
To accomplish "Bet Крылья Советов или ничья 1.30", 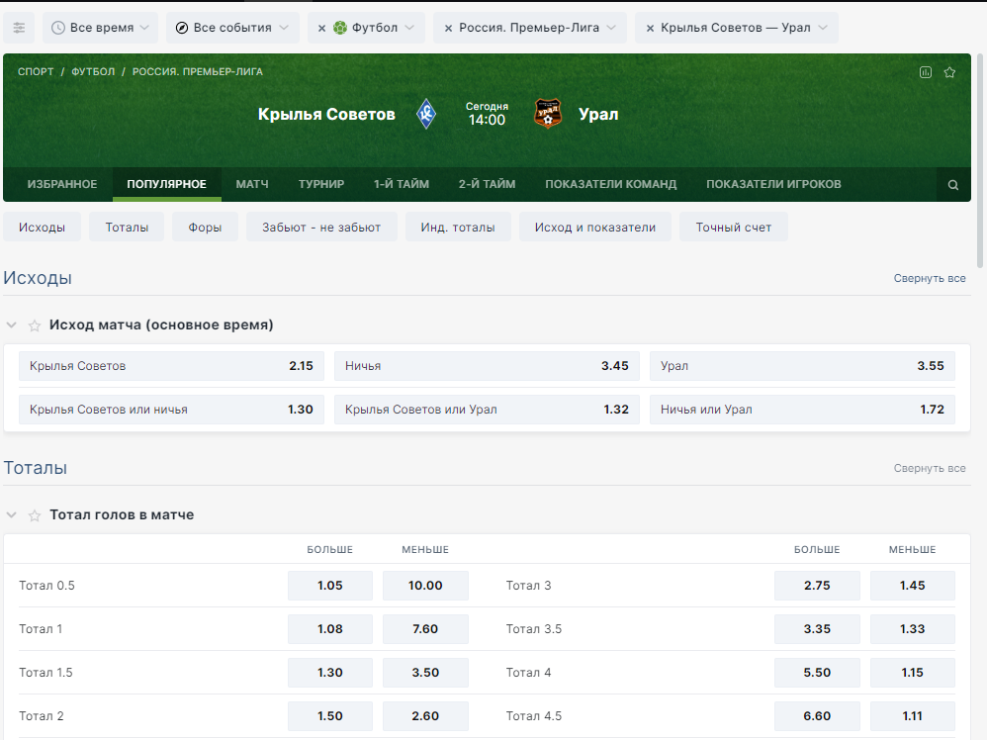I will 171,410.
